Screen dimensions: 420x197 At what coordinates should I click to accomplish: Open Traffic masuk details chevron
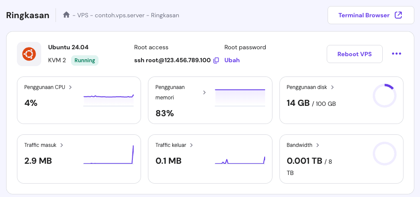tap(62, 145)
